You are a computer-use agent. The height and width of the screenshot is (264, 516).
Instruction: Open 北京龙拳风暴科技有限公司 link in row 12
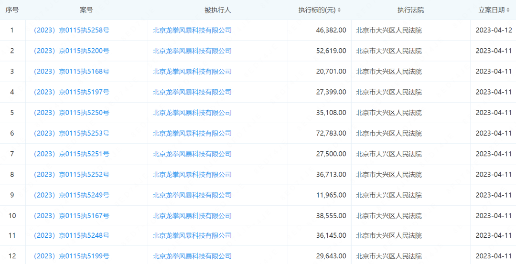pyautogui.click(x=192, y=256)
